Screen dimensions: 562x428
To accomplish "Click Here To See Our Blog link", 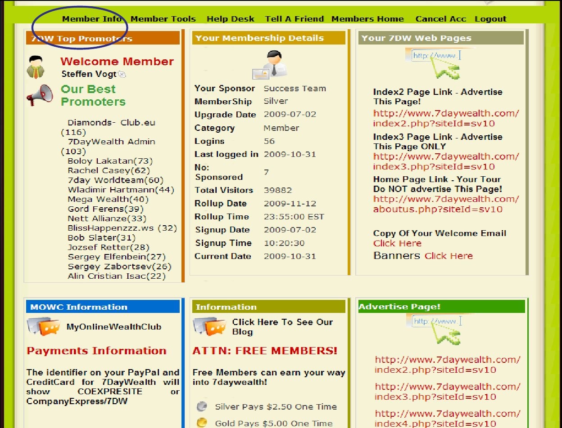I will pyautogui.click(x=282, y=327).
